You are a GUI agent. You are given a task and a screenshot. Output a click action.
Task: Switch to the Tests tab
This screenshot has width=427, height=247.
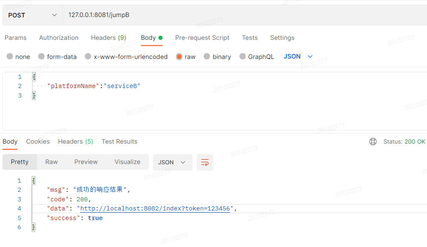(x=250, y=38)
